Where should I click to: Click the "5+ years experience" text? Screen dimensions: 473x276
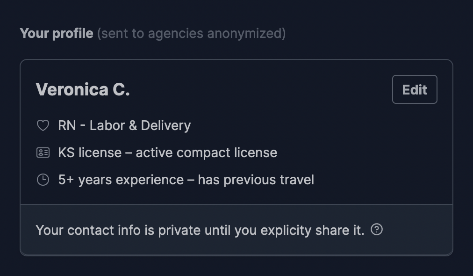point(121,180)
